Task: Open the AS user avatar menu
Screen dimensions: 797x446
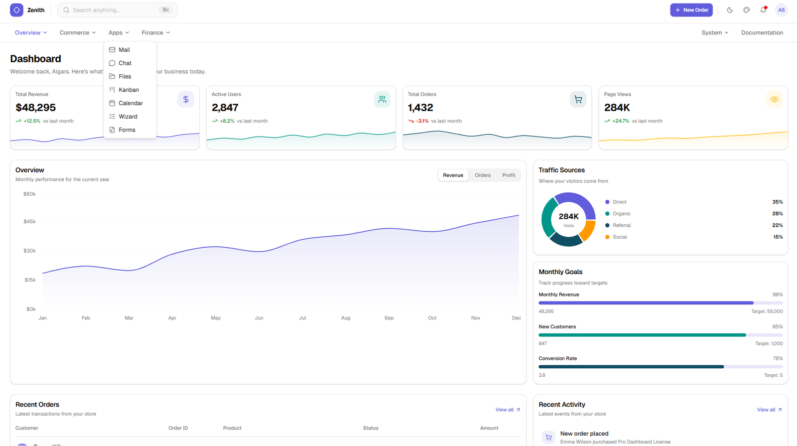Action: (781, 10)
